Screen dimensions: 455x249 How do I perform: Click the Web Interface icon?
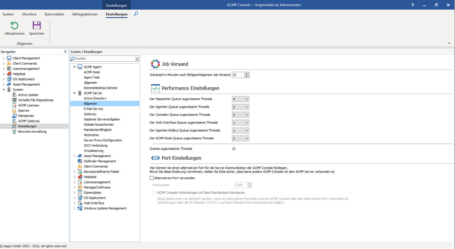pyautogui.click(x=80, y=203)
